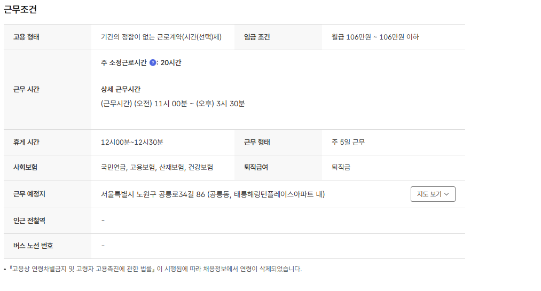
Task: Select the 인근 전철역 row label
Action: 29,221
